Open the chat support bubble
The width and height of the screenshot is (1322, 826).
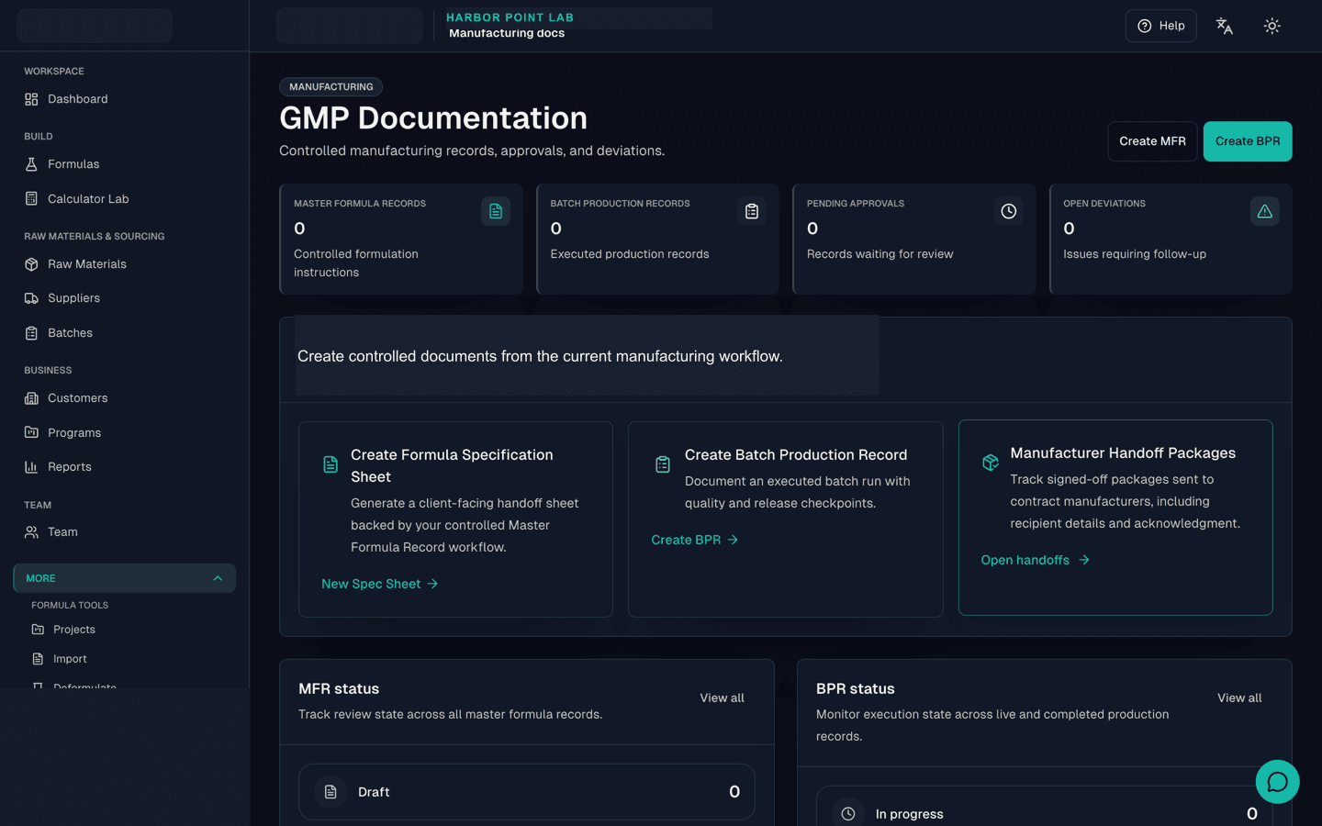pyautogui.click(x=1277, y=782)
